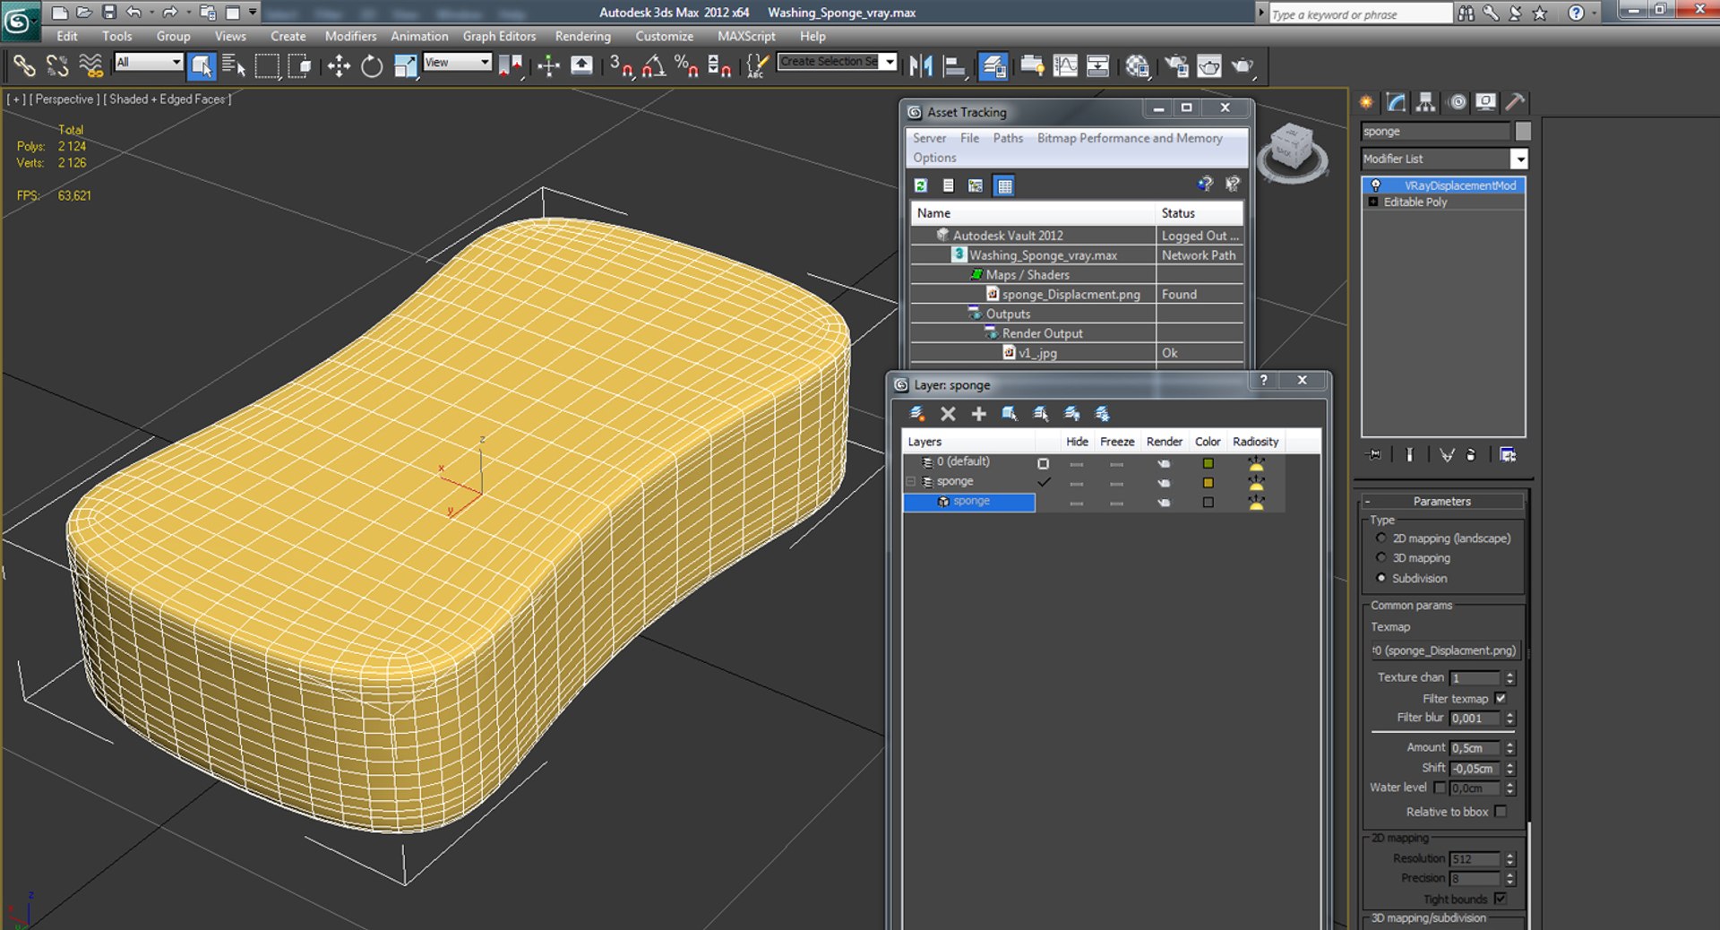Enable the Water level checkbox
Viewport: 1720px width, 930px height.
(1440, 788)
